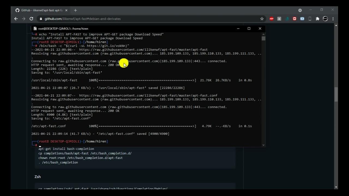This screenshot has width=349, height=196.
Task: Click browser page scrollbar thumb
Action: coord(336,94)
